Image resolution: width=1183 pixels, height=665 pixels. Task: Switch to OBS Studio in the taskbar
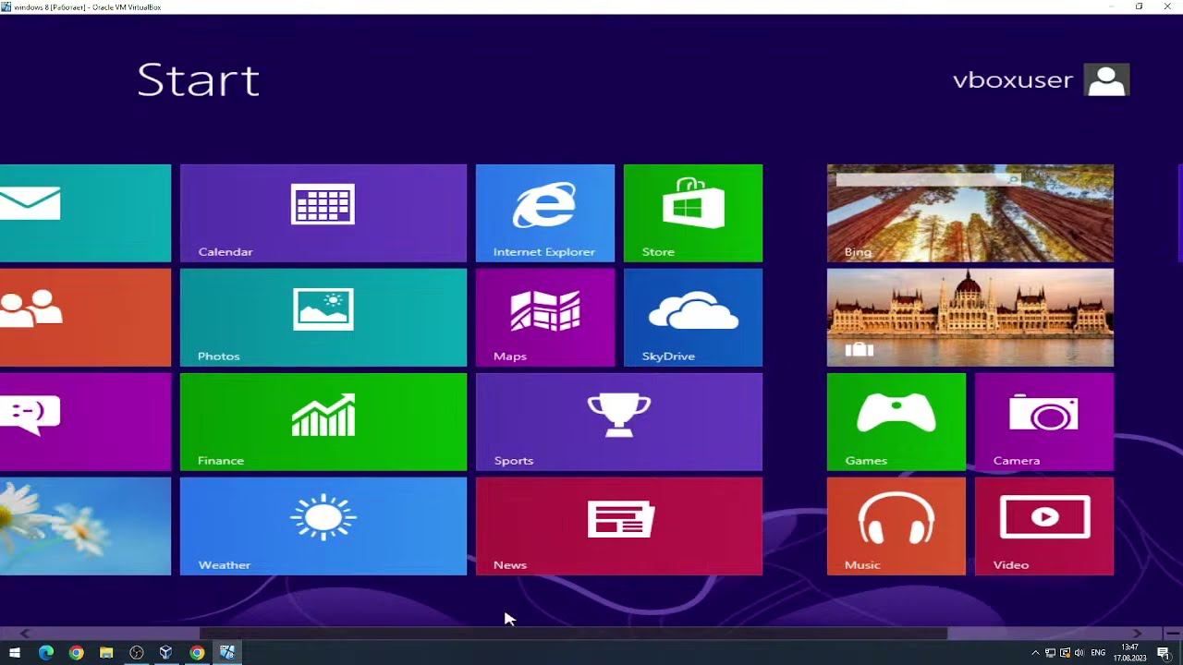(137, 653)
